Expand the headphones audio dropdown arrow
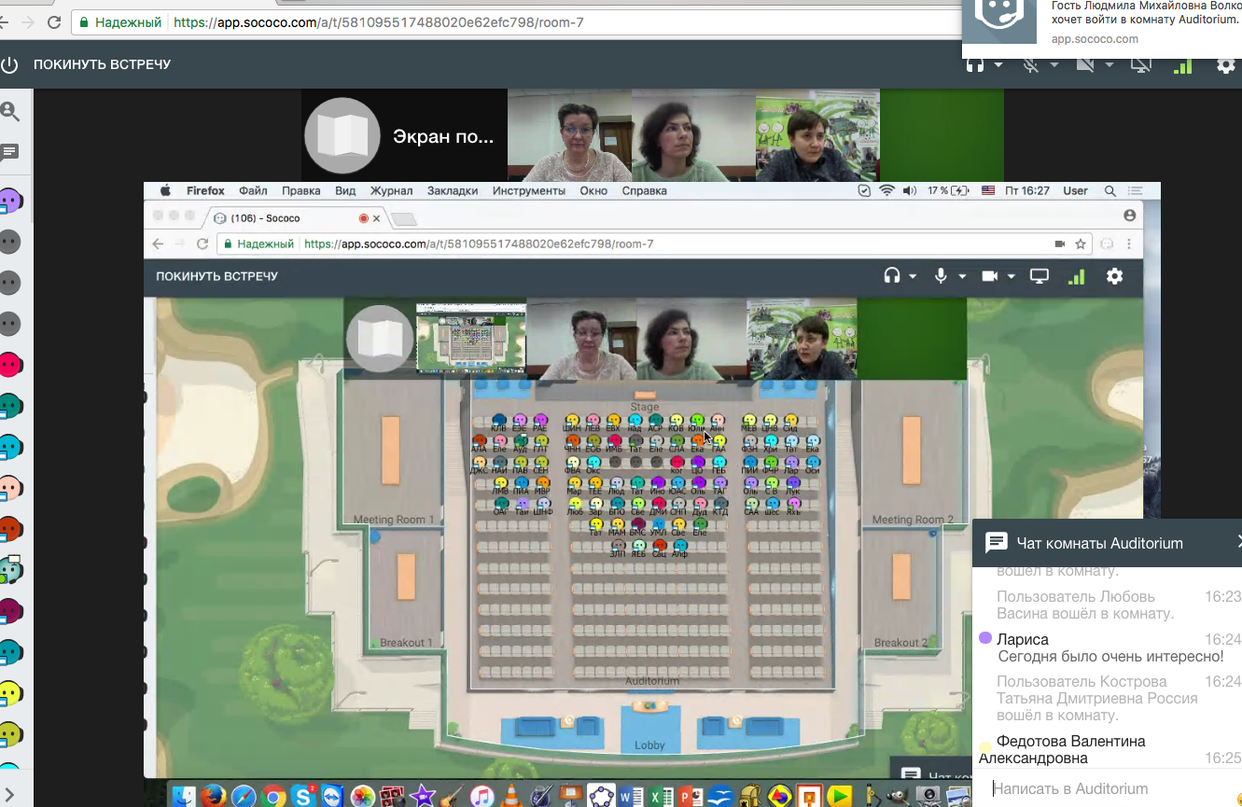Image resolution: width=1242 pixels, height=807 pixels. tap(998, 65)
